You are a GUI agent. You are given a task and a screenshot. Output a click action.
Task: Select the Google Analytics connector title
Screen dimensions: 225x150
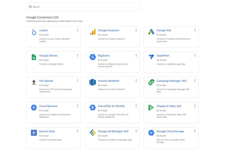pos(109,30)
